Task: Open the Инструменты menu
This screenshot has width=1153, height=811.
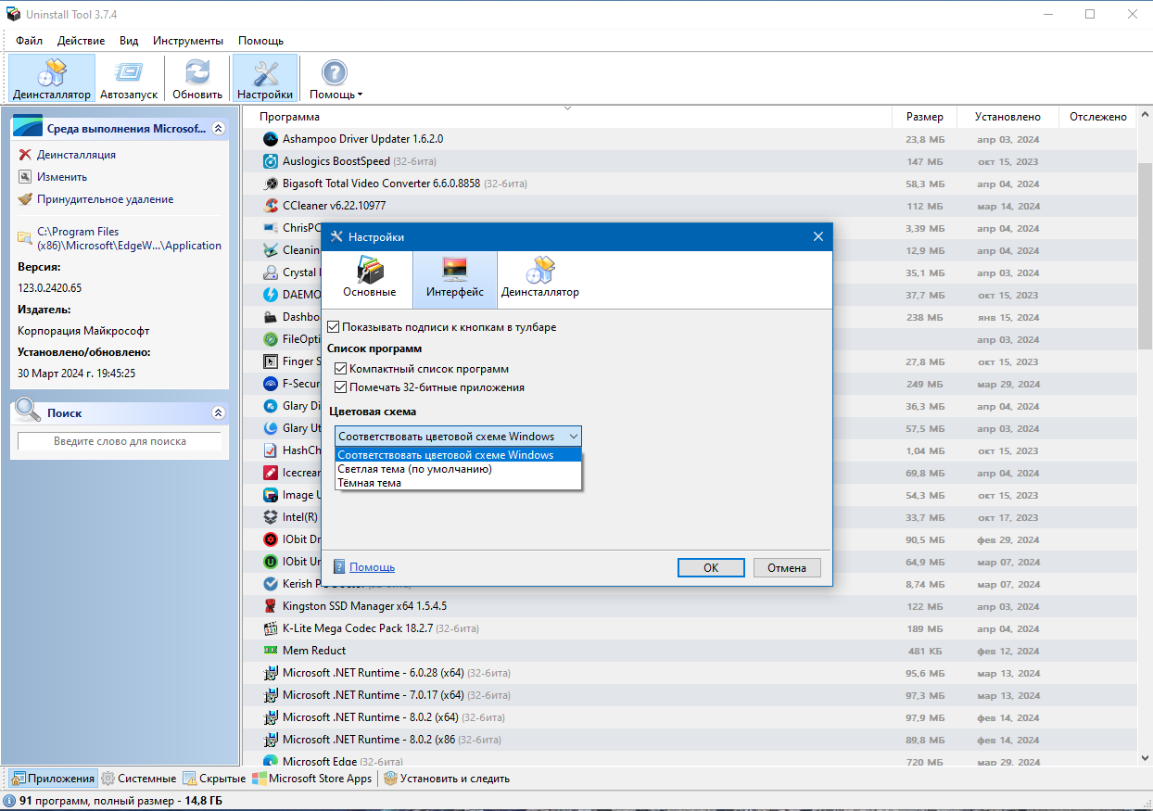Action: click(188, 41)
